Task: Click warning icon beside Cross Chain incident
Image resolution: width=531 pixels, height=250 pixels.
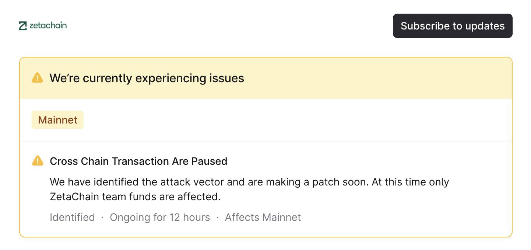Action: coord(38,161)
